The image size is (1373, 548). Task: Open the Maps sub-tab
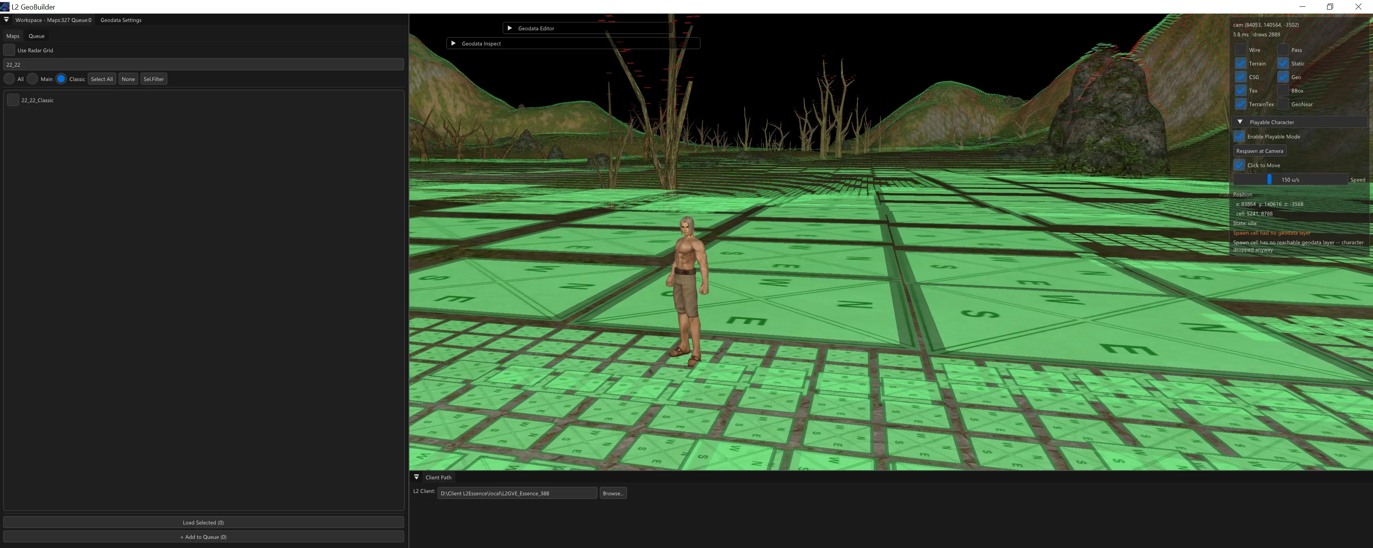tap(13, 36)
